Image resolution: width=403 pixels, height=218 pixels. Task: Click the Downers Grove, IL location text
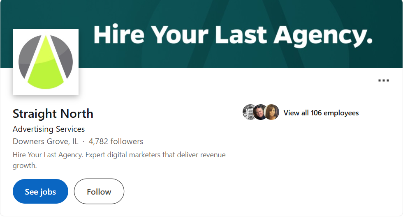(46, 142)
